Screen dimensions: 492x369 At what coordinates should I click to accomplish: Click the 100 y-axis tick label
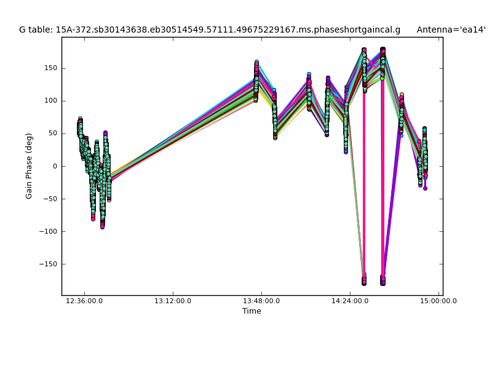coord(50,101)
